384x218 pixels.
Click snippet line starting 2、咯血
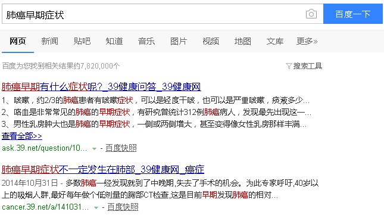(x=157, y=112)
